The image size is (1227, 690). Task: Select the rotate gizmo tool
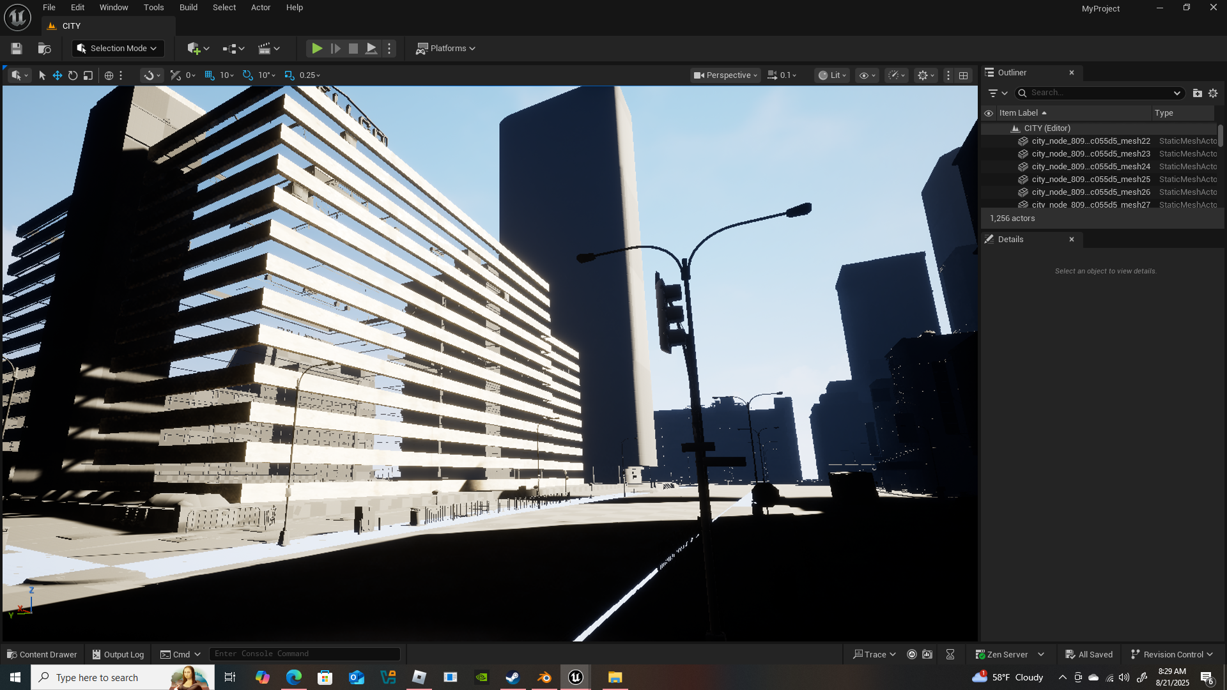[73, 75]
